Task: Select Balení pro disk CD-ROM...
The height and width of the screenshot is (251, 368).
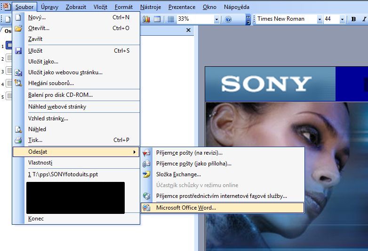Action: [76, 94]
